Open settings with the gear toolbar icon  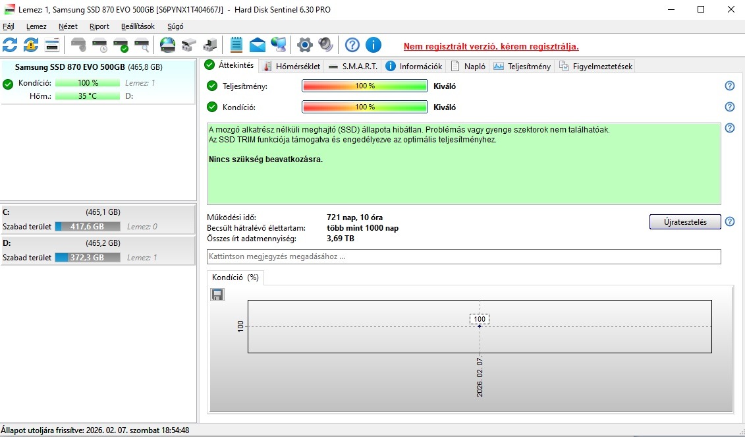tap(304, 45)
